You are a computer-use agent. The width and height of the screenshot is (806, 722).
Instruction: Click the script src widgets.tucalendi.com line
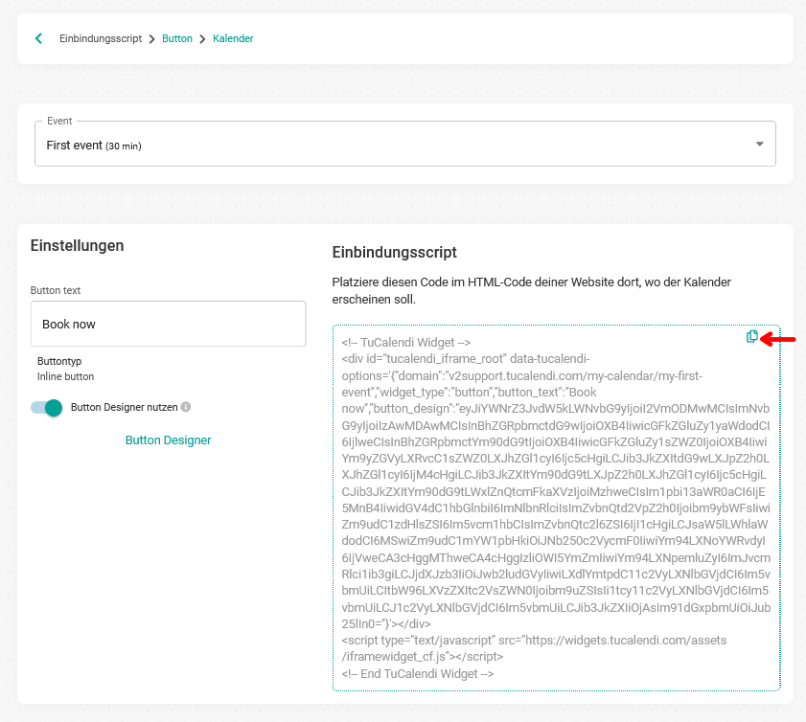tap(534, 648)
